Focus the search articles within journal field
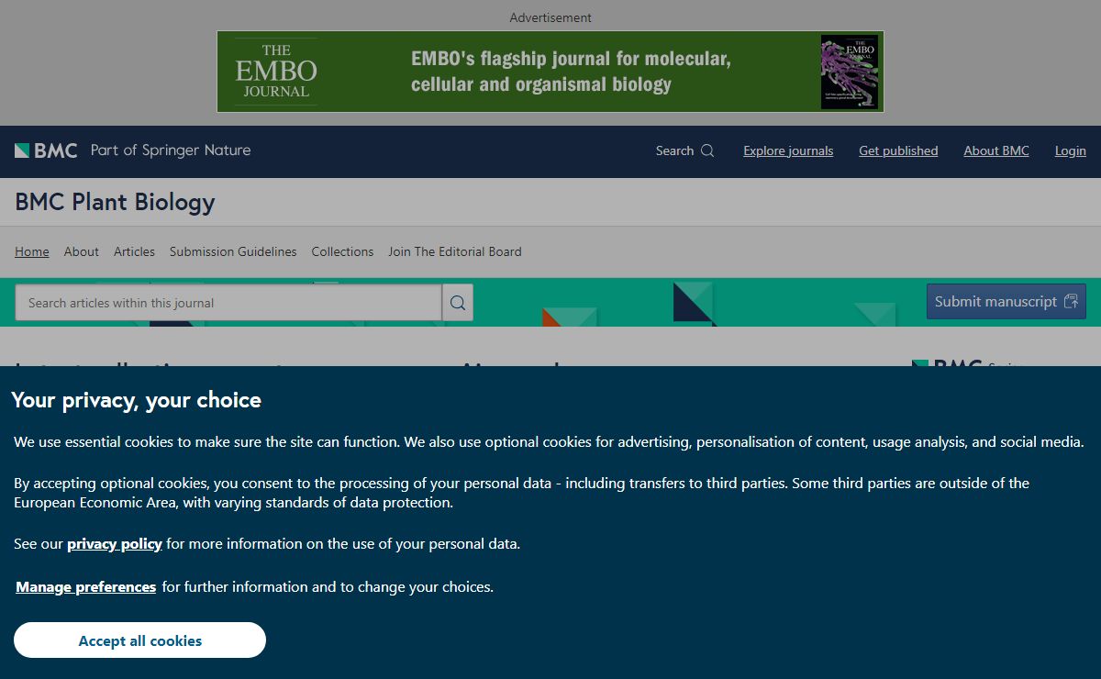1101x679 pixels. pyautogui.click(x=228, y=303)
